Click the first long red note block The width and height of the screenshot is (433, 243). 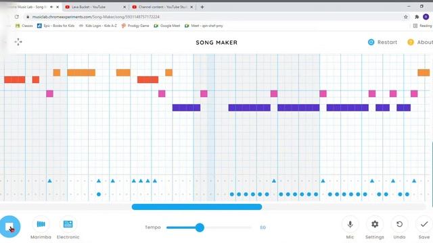coord(15,80)
